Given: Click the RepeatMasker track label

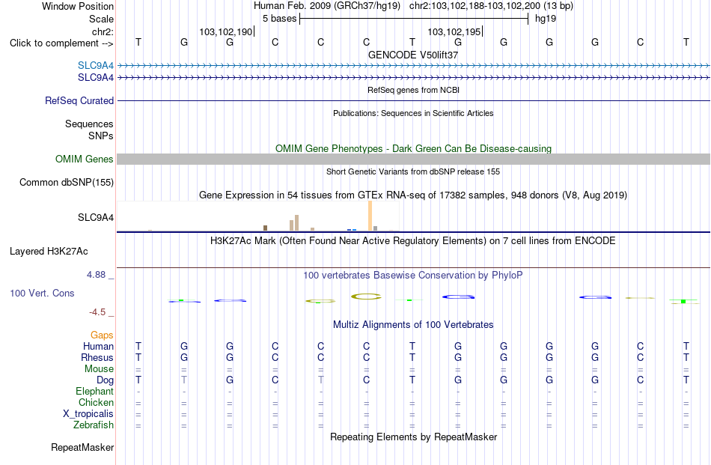Looking at the screenshot, I should click(82, 447).
